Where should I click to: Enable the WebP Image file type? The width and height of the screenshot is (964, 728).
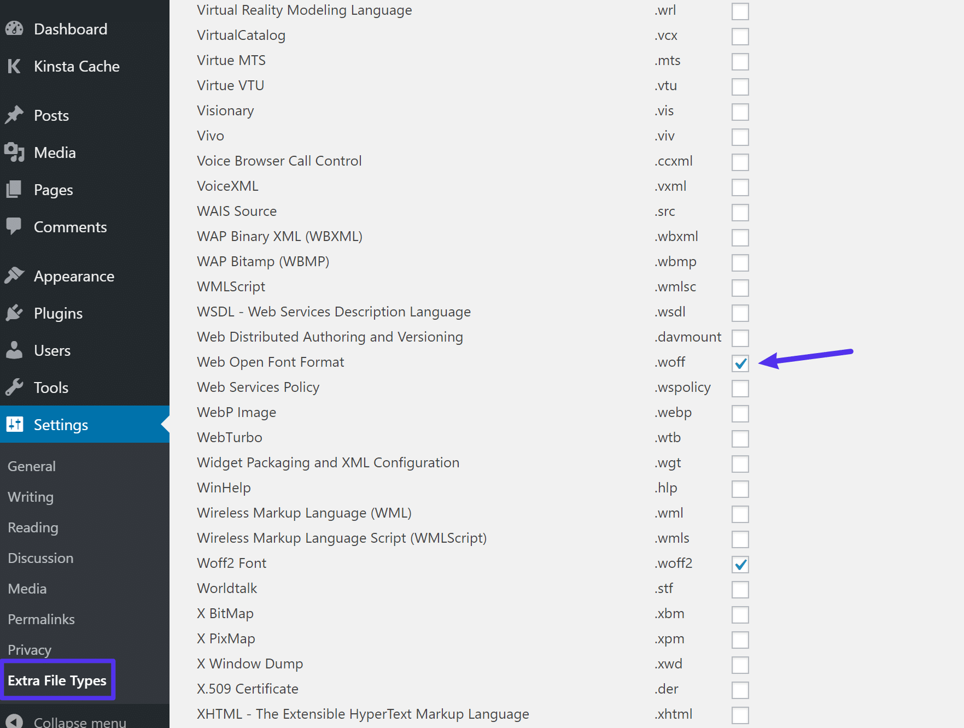[740, 413]
